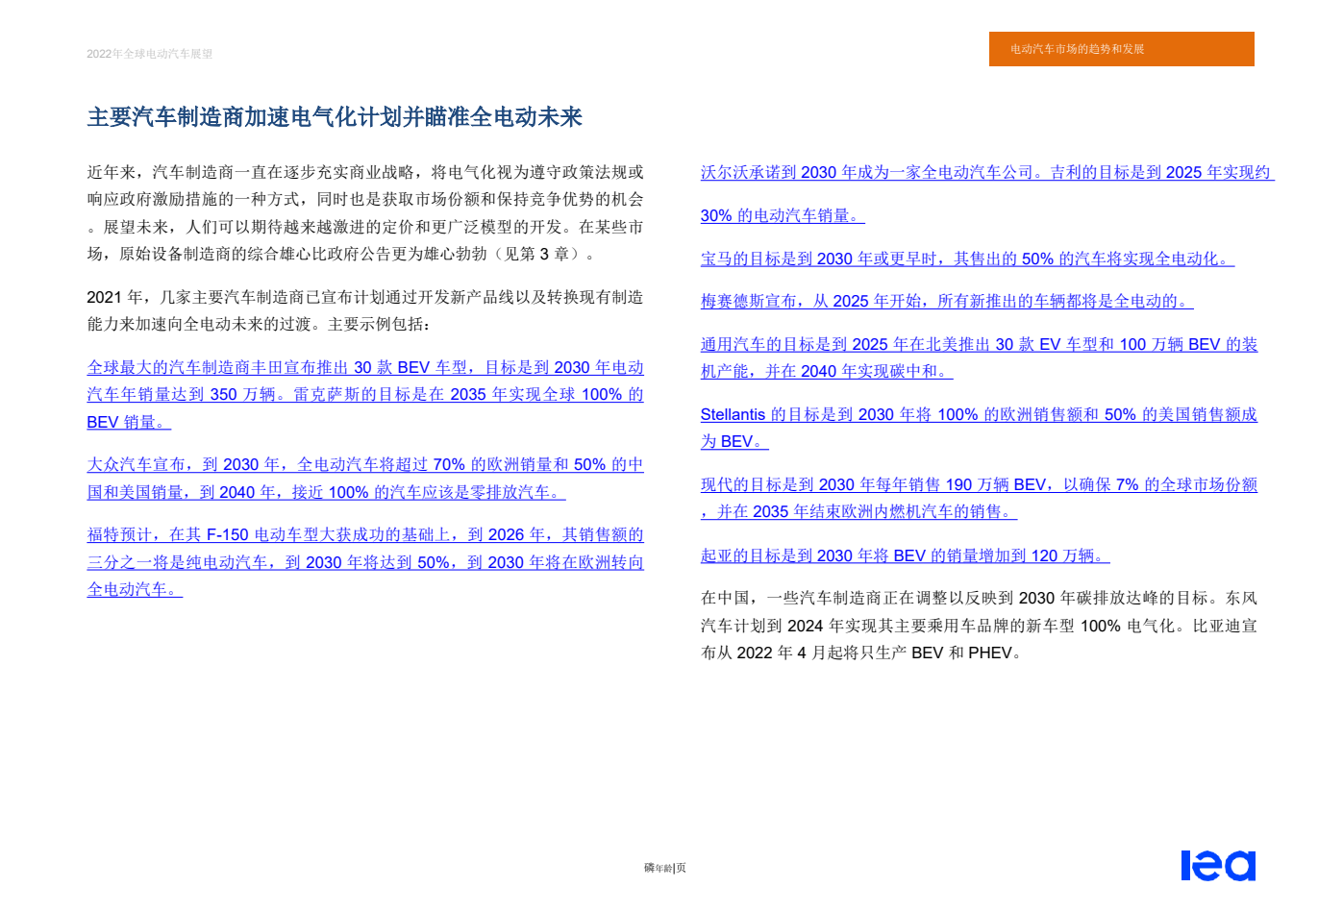Follow the 起亚的目标 link

coord(904,556)
